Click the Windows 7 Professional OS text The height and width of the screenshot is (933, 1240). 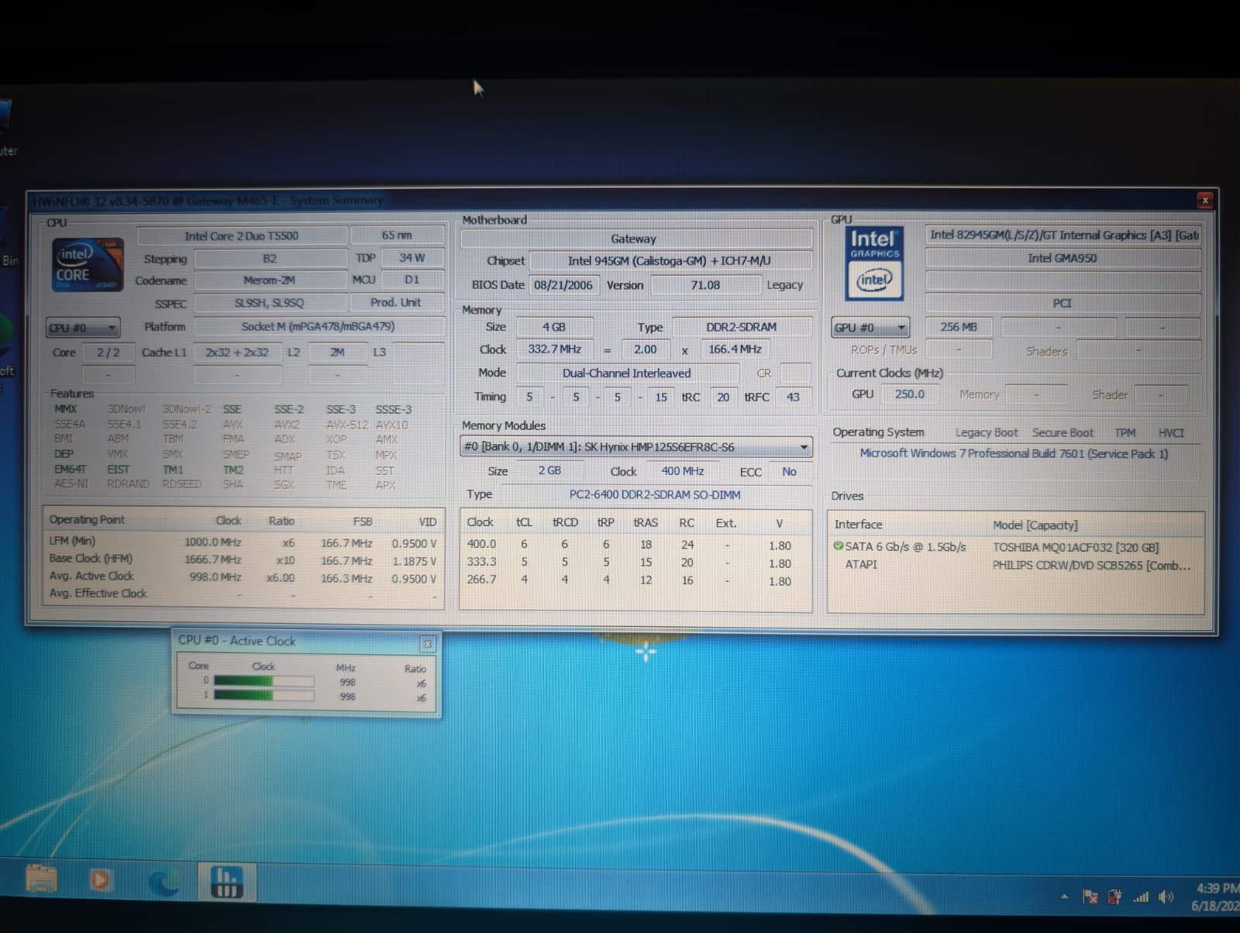click(1014, 453)
